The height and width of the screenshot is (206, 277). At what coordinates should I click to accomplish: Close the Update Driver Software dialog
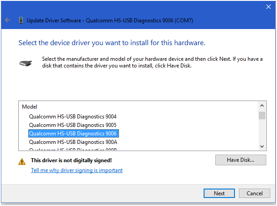point(268,7)
